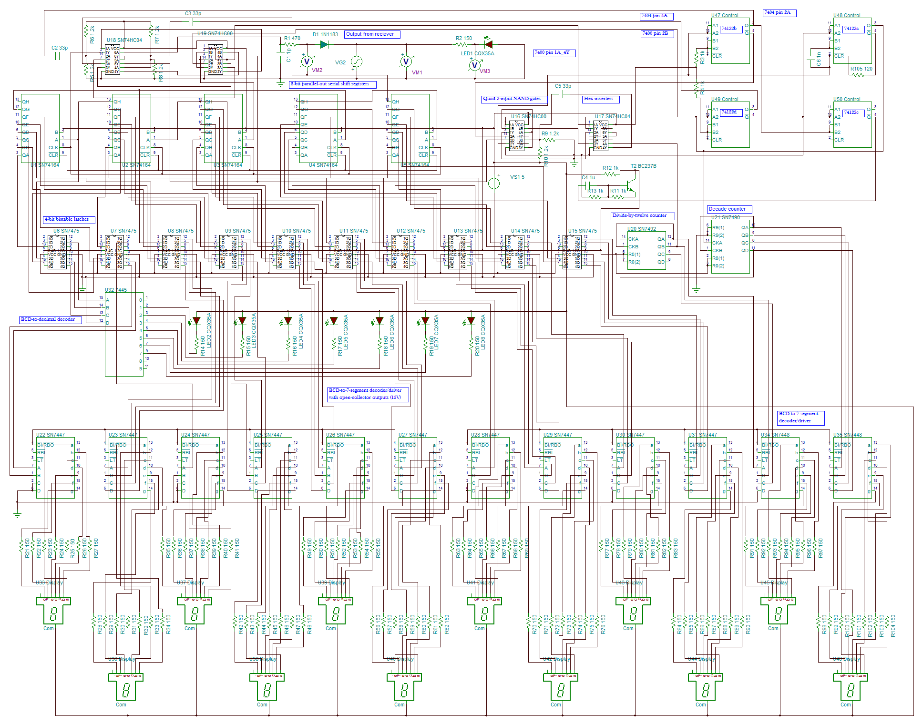Click the LED5 CQX35A symbol
923x725 pixels.
click(334, 321)
